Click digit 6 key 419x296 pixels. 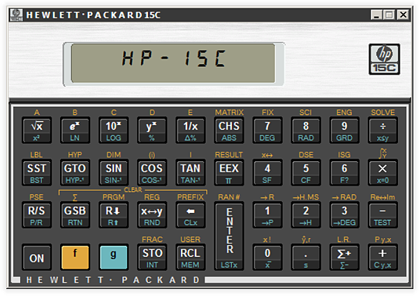pyautogui.click(x=344, y=172)
